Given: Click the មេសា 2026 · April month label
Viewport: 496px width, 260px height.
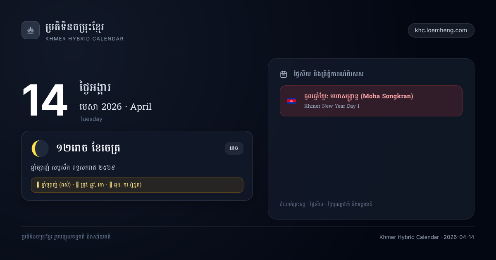Looking at the screenshot, I should coord(115,107).
